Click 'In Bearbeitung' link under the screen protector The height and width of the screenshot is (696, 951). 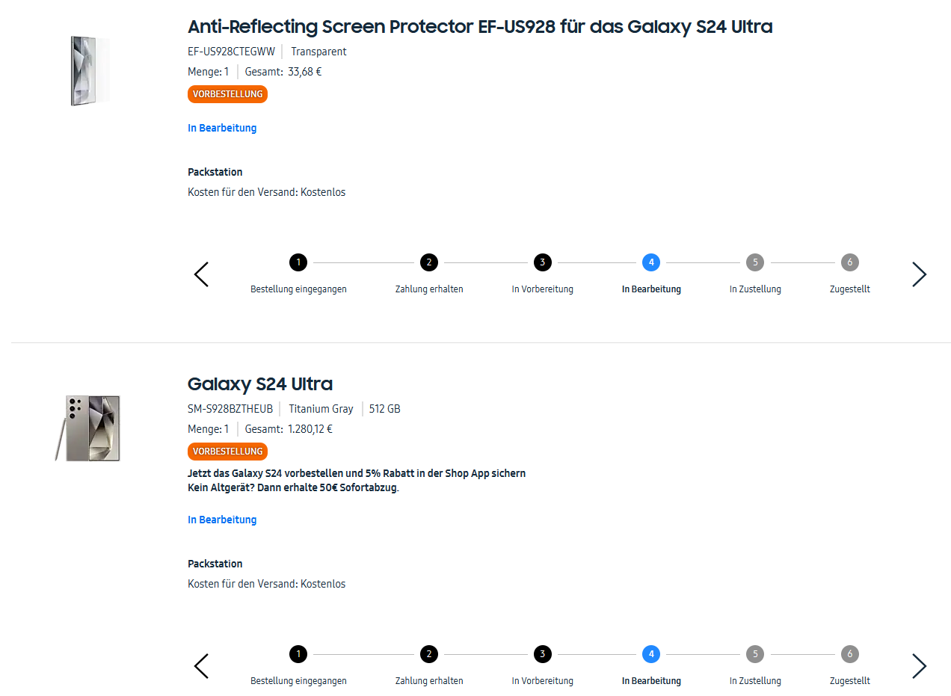(222, 128)
